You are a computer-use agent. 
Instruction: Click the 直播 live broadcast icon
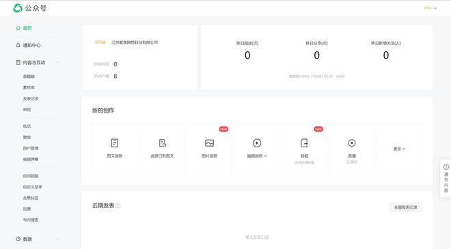(x=352, y=143)
